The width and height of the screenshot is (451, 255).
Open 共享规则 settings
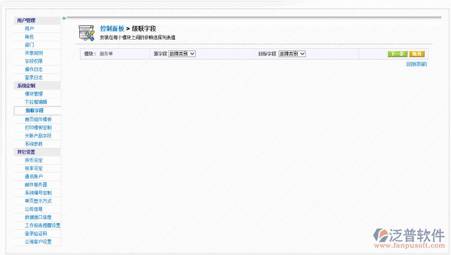34,53
